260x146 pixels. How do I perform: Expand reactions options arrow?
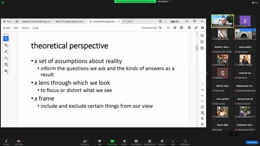click(x=166, y=141)
